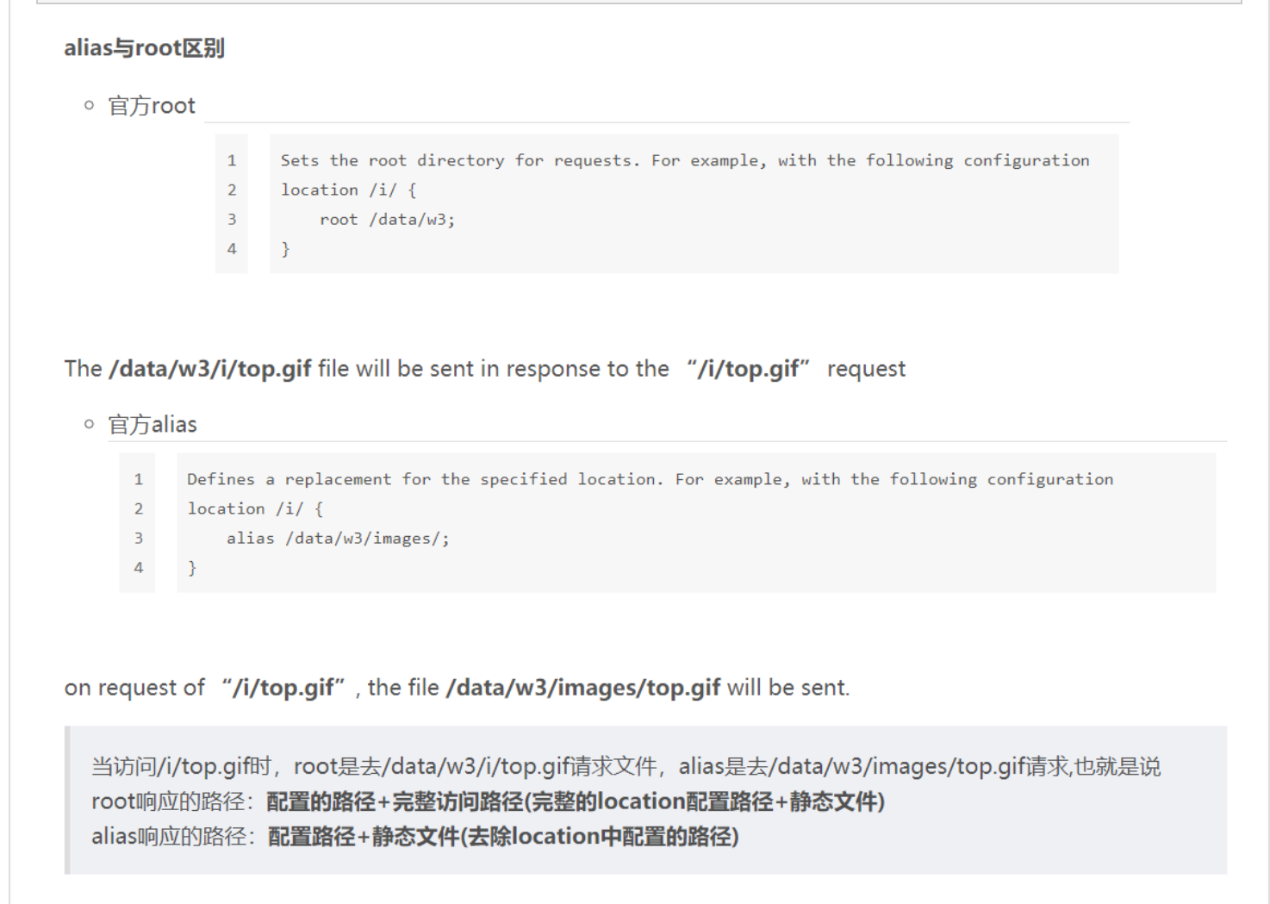This screenshot has height=904, width=1270.
Task: Click 'Sets the root directory for requests' line
Action: 685,160
